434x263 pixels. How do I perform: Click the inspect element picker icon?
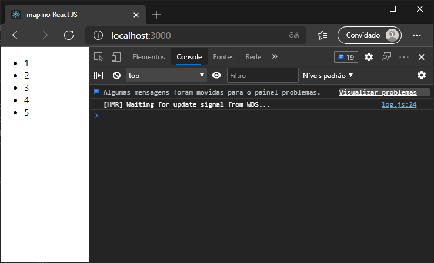99,57
